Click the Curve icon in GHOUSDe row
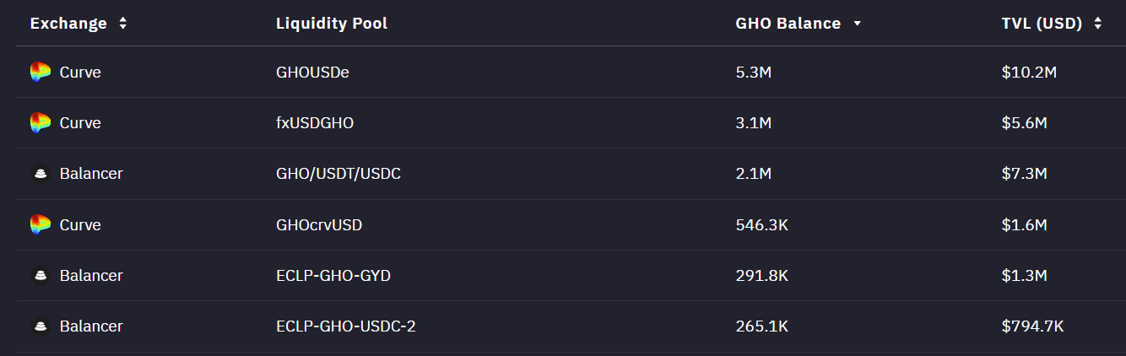Image resolution: width=1126 pixels, height=356 pixels. (41, 73)
